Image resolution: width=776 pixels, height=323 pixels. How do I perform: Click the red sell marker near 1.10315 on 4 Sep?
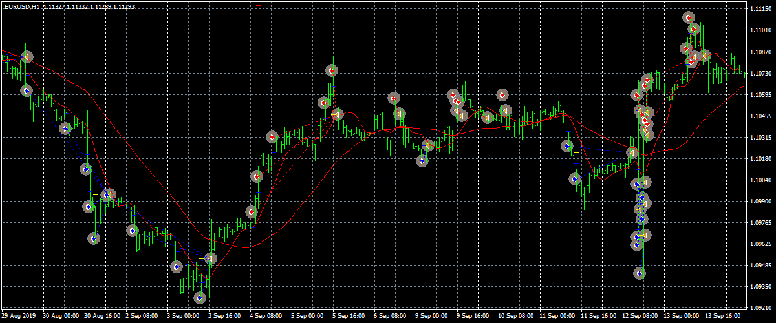[x=272, y=137]
